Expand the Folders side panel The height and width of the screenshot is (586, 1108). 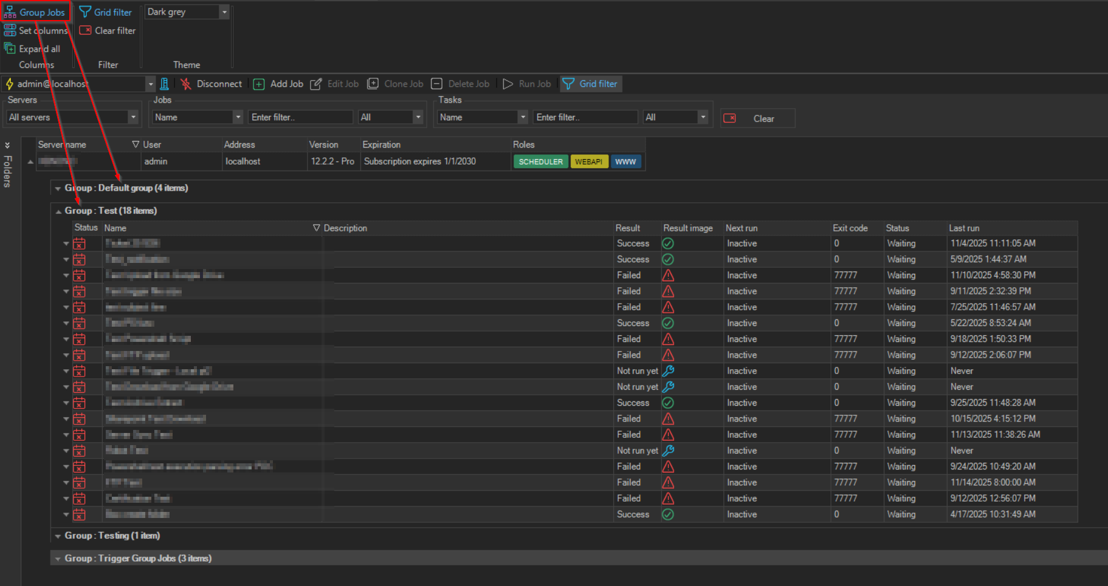pos(7,146)
